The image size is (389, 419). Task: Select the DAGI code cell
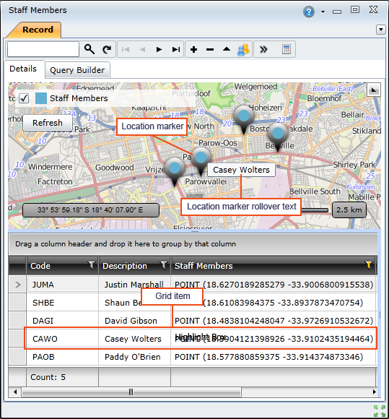coord(63,321)
